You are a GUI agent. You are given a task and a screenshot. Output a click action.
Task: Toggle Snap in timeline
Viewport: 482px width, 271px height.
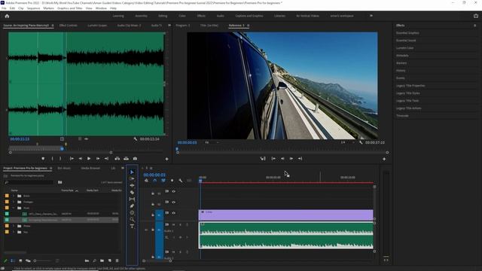pyautogui.click(x=154, y=181)
